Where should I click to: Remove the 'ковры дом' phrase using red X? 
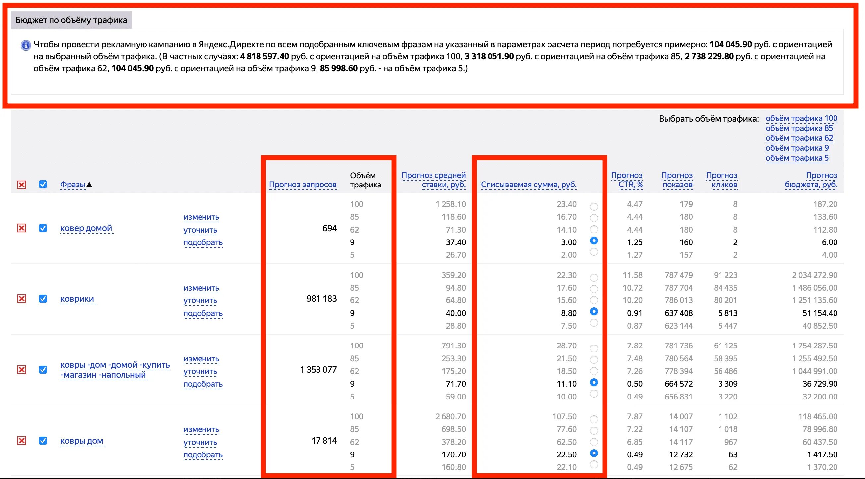tap(22, 440)
